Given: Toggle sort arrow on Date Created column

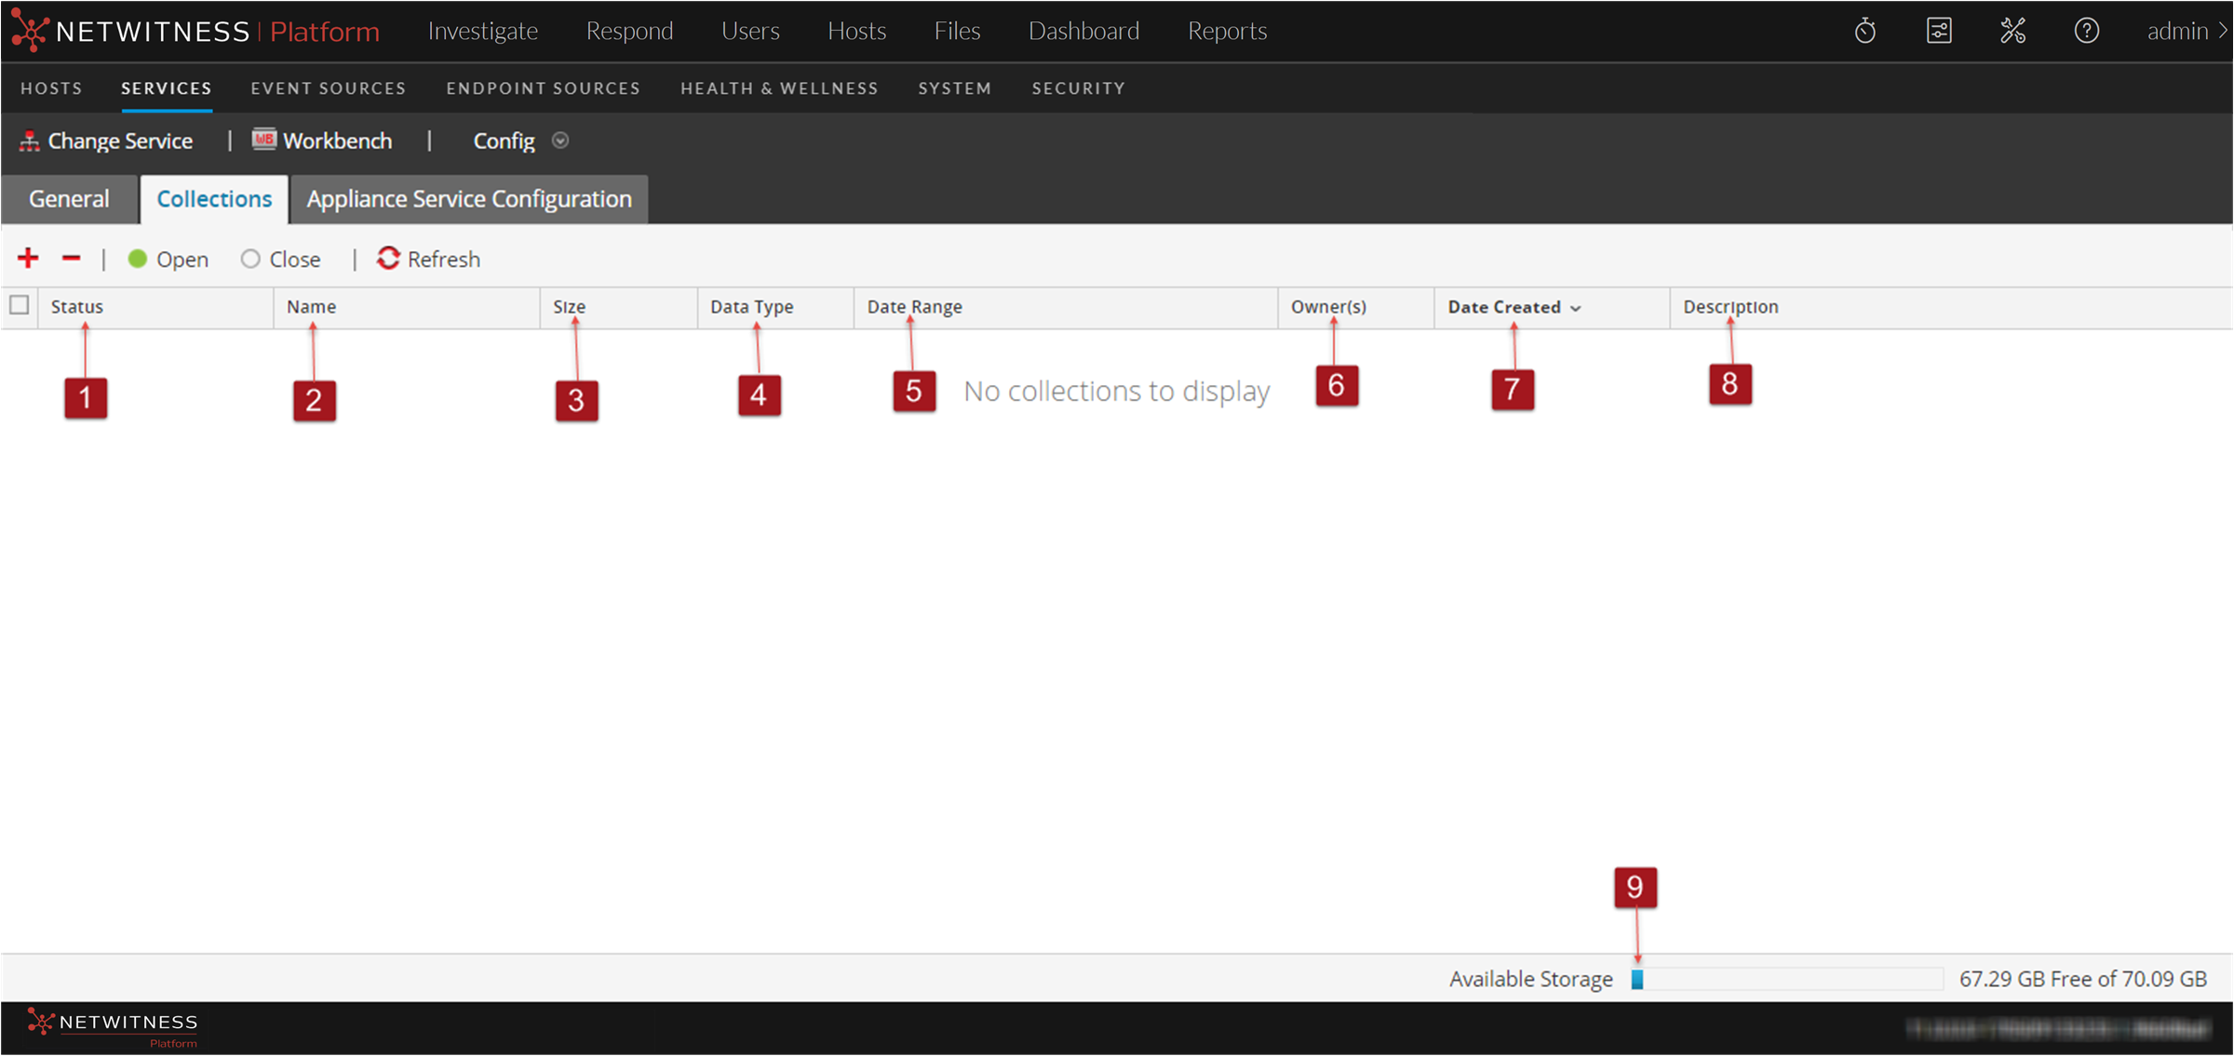Looking at the screenshot, I should tap(1575, 308).
